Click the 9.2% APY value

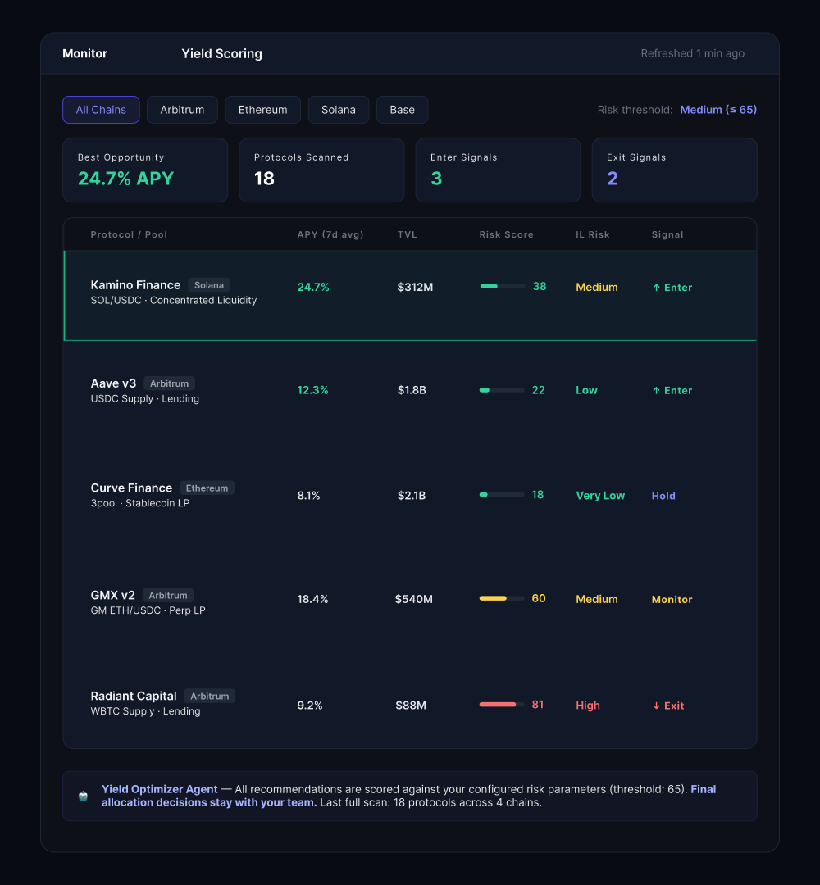point(309,706)
